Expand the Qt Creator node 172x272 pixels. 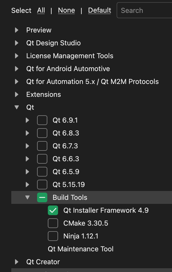pyautogui.click(x=17, y=262)
